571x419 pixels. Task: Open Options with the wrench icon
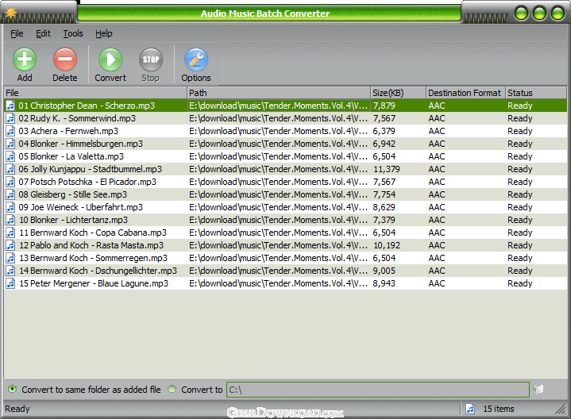point(196,60)
